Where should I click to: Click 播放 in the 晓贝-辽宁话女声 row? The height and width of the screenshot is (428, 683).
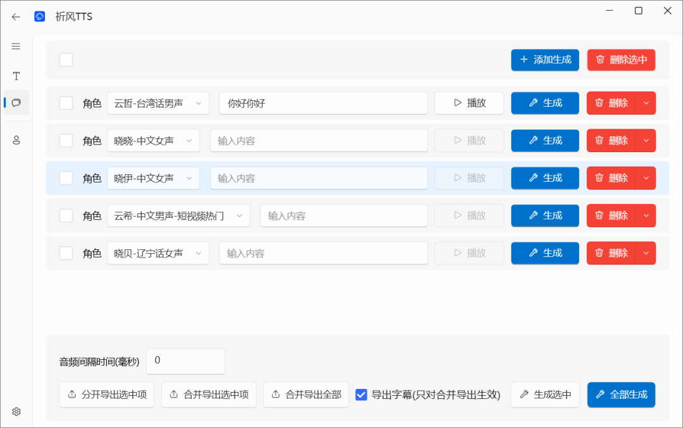pos(469,253)
